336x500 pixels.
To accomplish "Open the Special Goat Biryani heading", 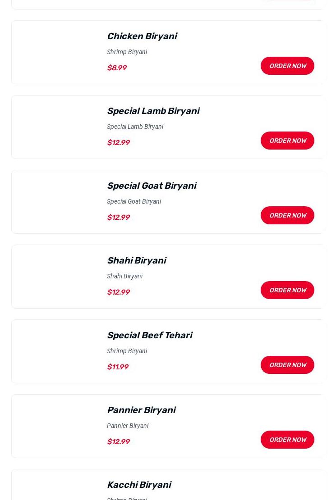I will 151,186.
